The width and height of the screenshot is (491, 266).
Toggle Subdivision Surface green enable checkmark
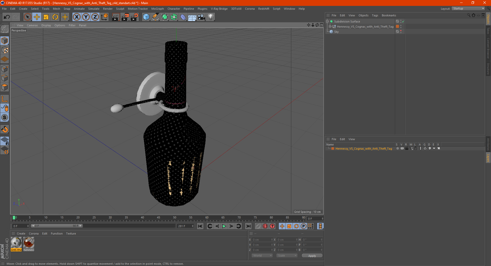tap(403, 21)
